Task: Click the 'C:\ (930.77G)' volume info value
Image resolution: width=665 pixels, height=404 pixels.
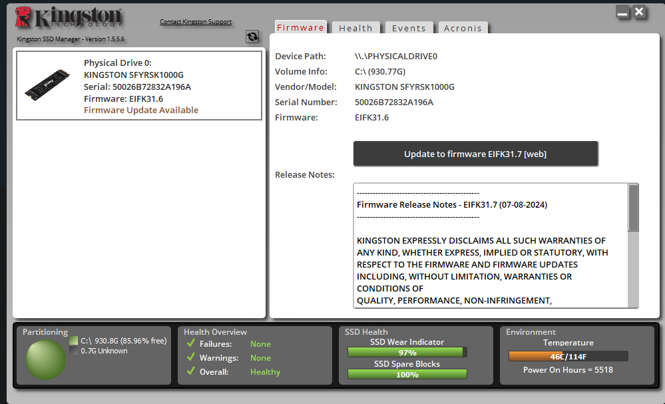Action: [x=380, y=72]
